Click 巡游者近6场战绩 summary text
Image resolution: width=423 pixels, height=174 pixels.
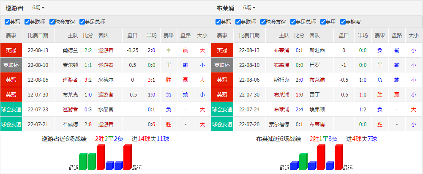pyautogui.click(x=64, y=139)
